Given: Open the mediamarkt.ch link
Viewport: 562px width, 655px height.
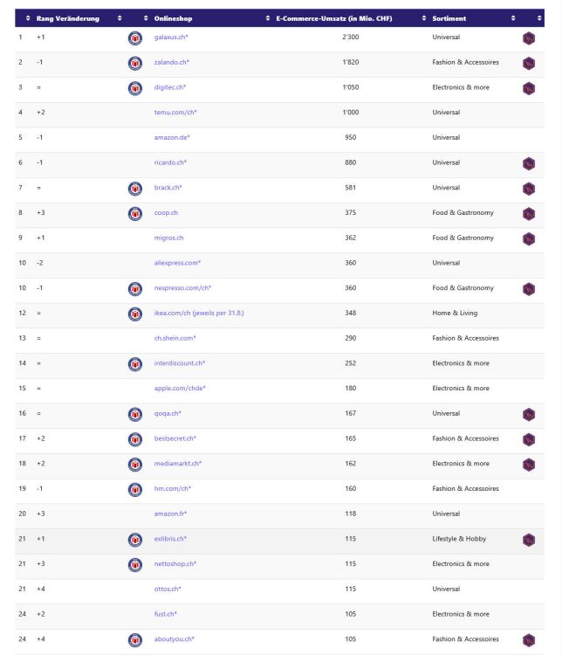Looking at the screenshot, I should tap(178, 463).
